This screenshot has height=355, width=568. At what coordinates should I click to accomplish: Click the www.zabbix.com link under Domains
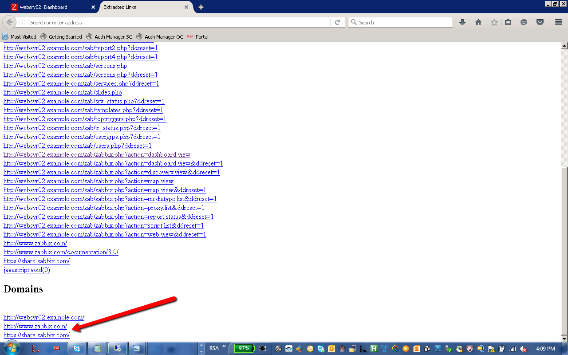click(x=35, y=326)
